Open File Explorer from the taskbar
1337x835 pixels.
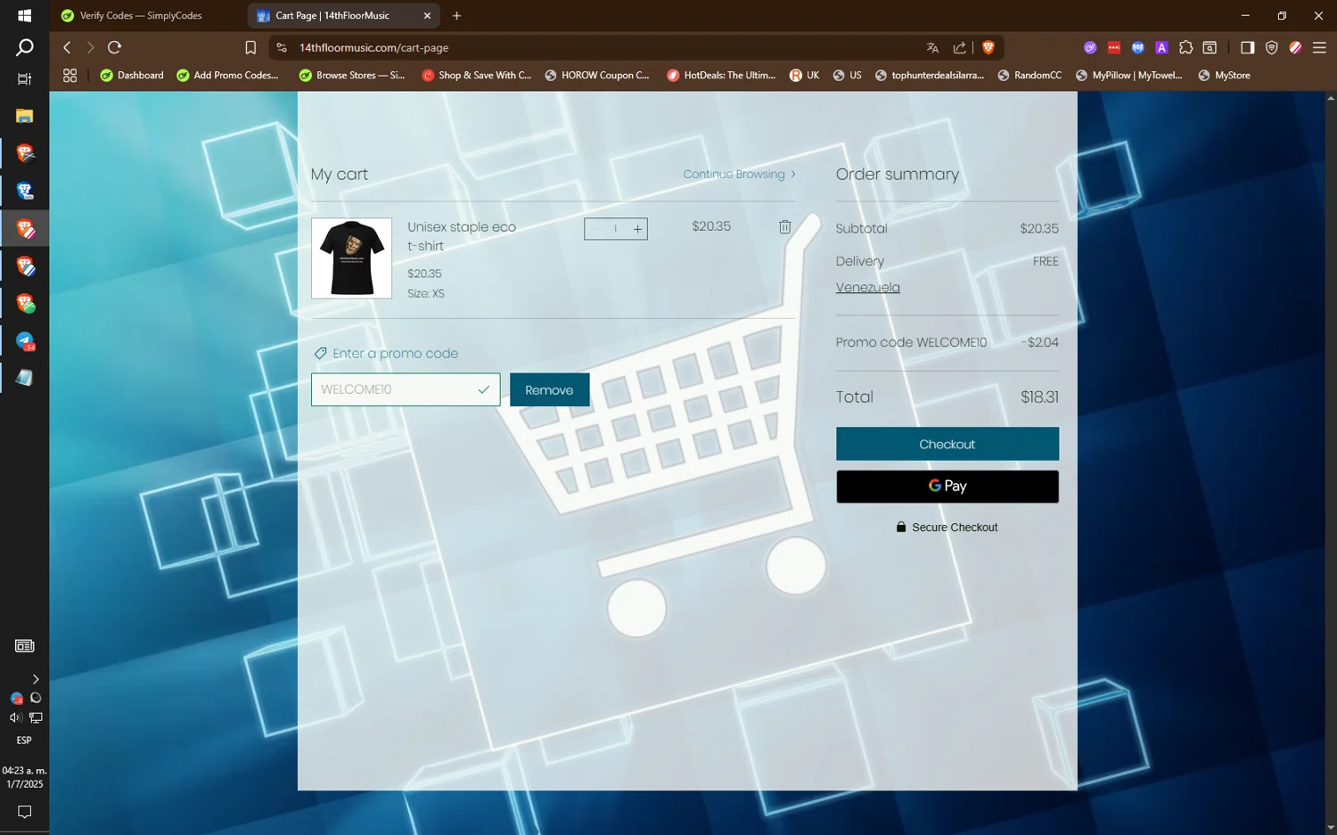[x=24, y=116]
